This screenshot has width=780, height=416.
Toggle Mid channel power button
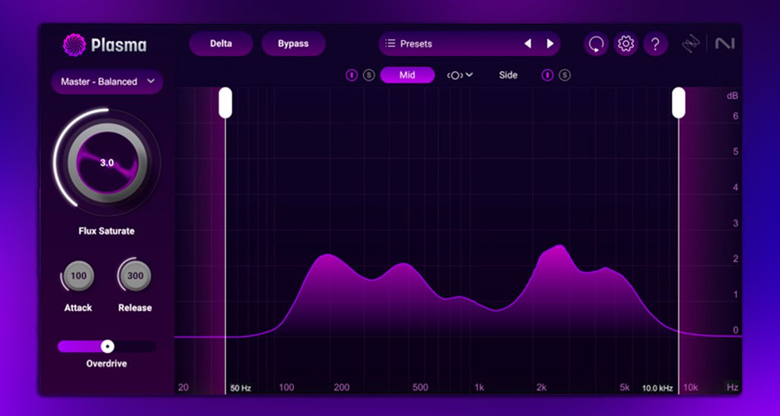click(352, 75)
